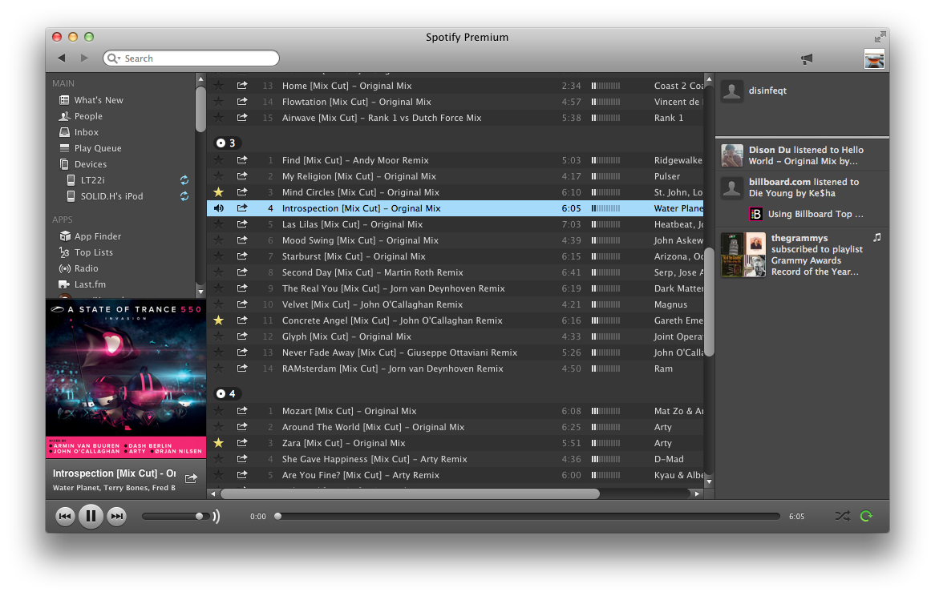Screen dimensions: 935x596
Task: Click the speaker volume icon
Action: 217,516
